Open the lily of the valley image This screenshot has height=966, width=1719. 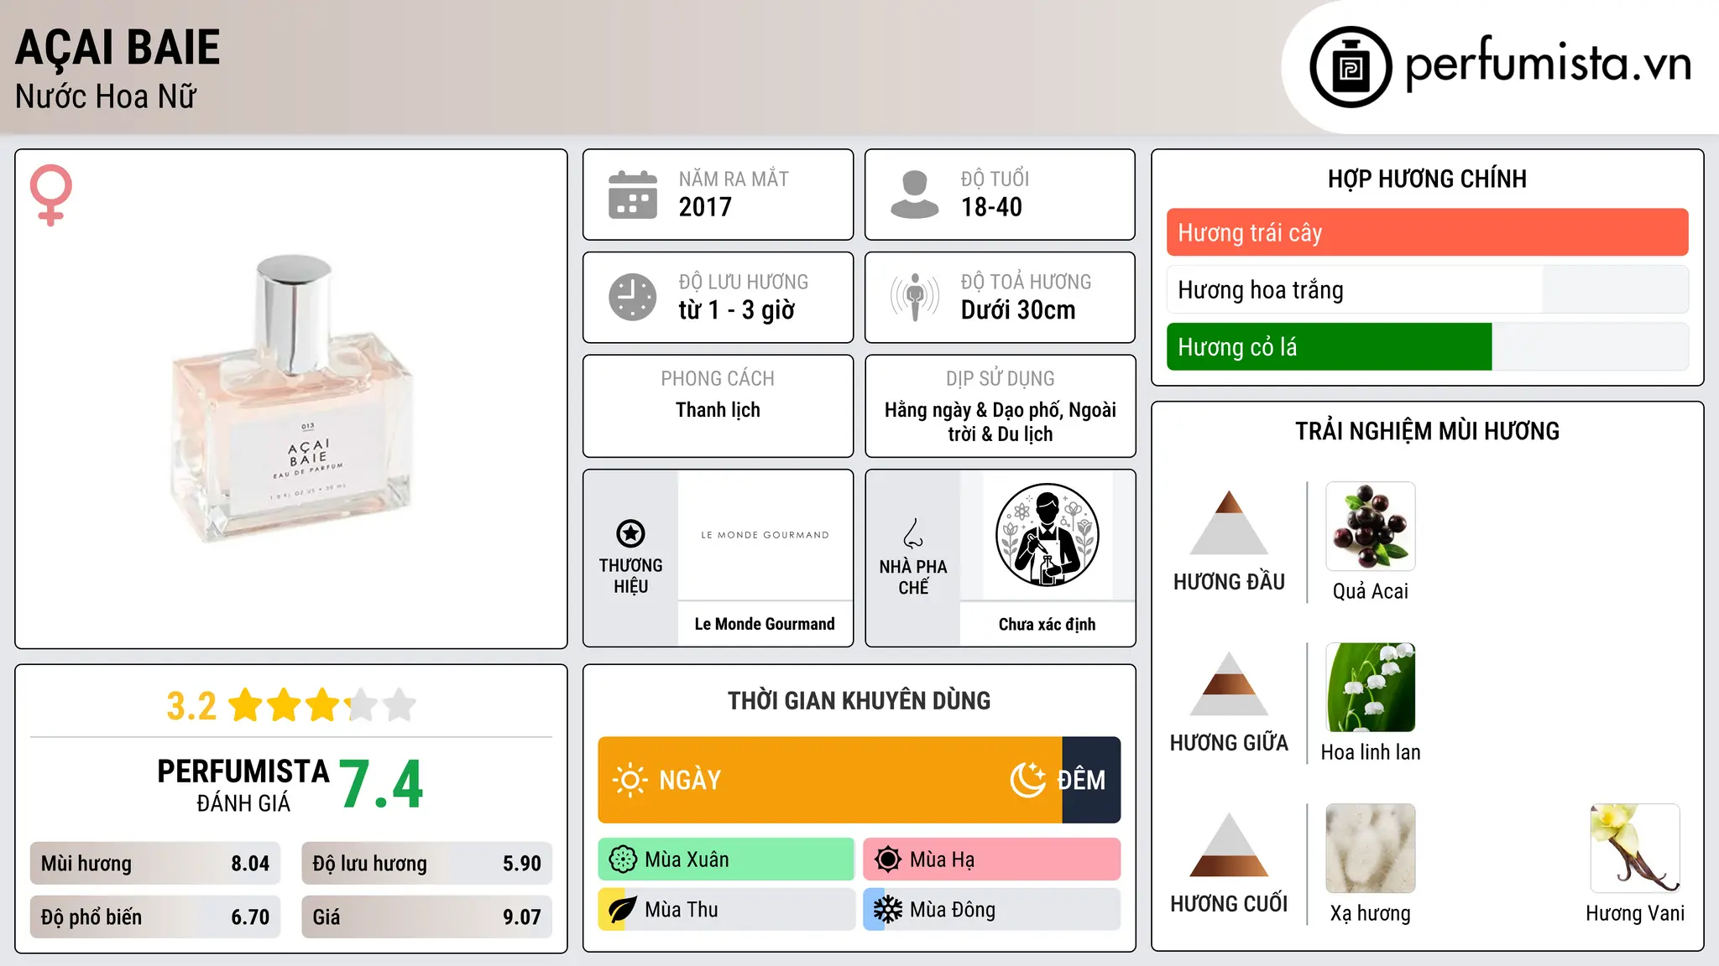pyautogui.click(x=1371, y=688)
